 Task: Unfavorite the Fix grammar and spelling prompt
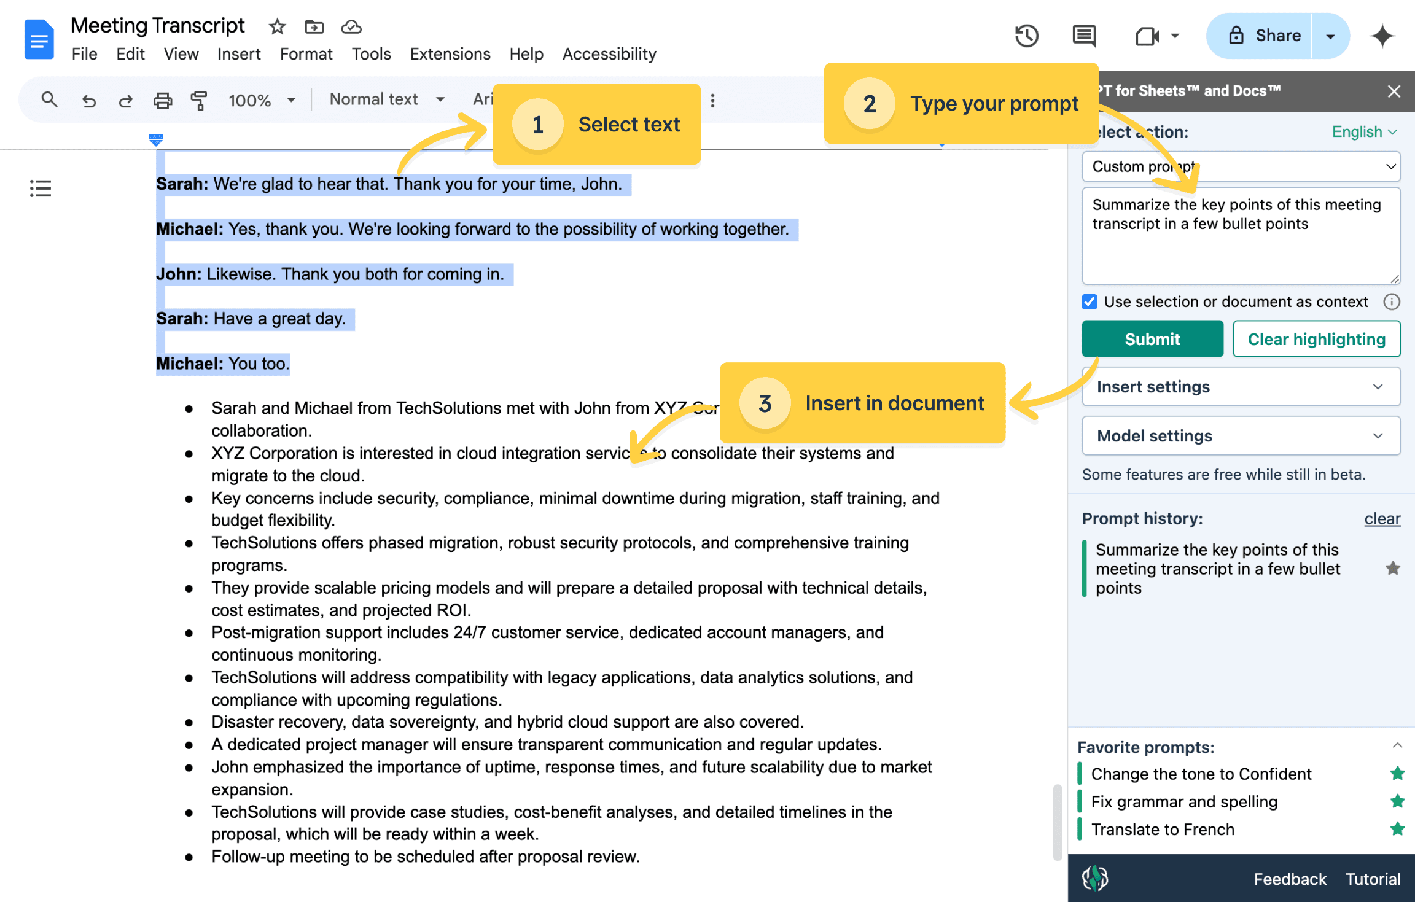[x=1397, y=801]
